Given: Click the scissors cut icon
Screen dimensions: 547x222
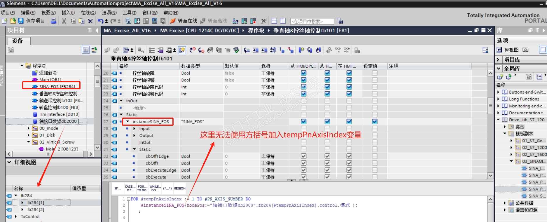Looking at the screenshot, I should (x=64, y=21).
